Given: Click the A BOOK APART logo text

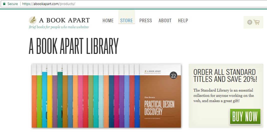Looking at the screenshot, I should [x=64, y=20].
